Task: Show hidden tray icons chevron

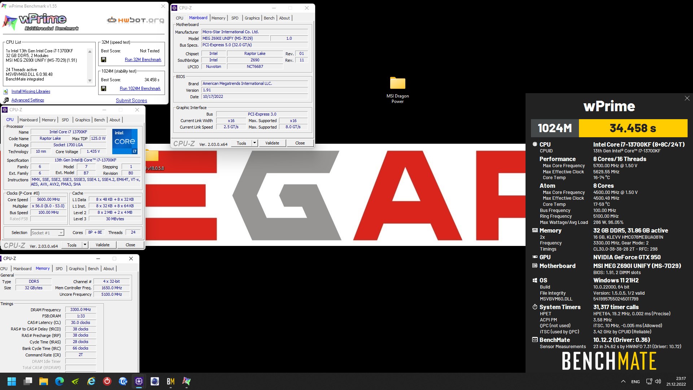Action: pos(623,381)
